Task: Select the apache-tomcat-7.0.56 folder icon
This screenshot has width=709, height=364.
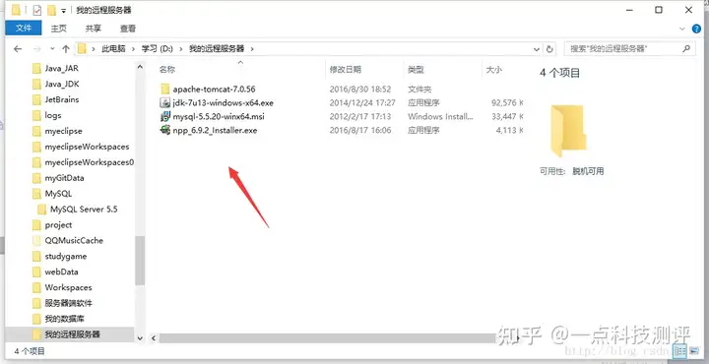Action: (165, 89)
